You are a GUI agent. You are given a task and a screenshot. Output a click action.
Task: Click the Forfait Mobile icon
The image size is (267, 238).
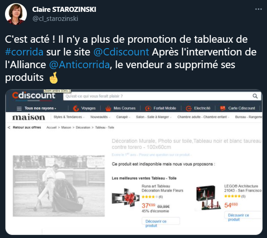148,108
